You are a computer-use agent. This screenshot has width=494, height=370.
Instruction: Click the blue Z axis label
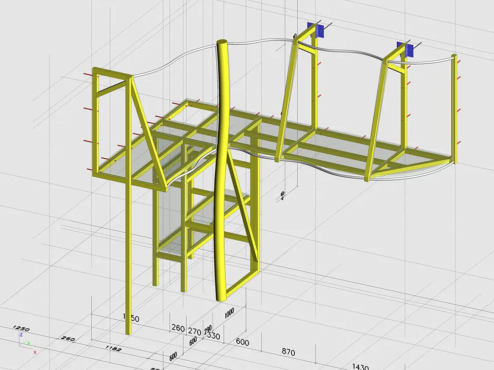pyautogui.click(x=21, y=335)
